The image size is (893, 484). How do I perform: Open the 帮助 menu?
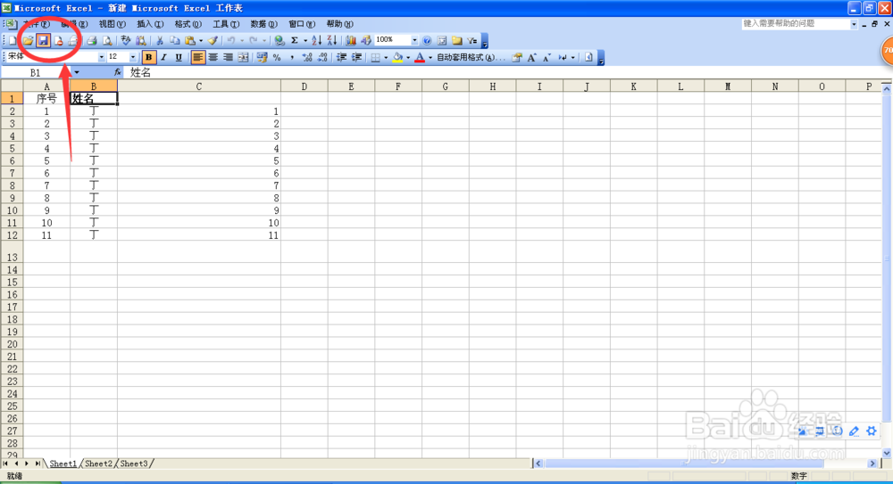339,24
